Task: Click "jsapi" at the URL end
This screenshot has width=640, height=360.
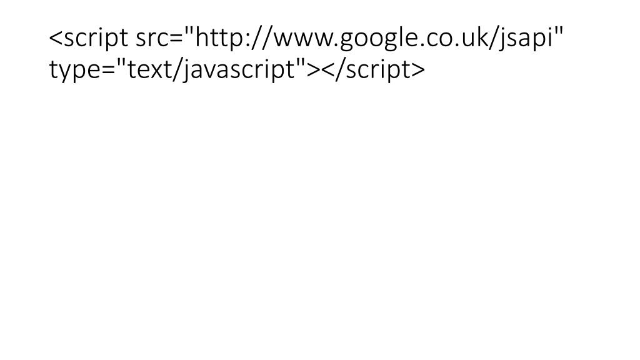Action: point(525,38)
